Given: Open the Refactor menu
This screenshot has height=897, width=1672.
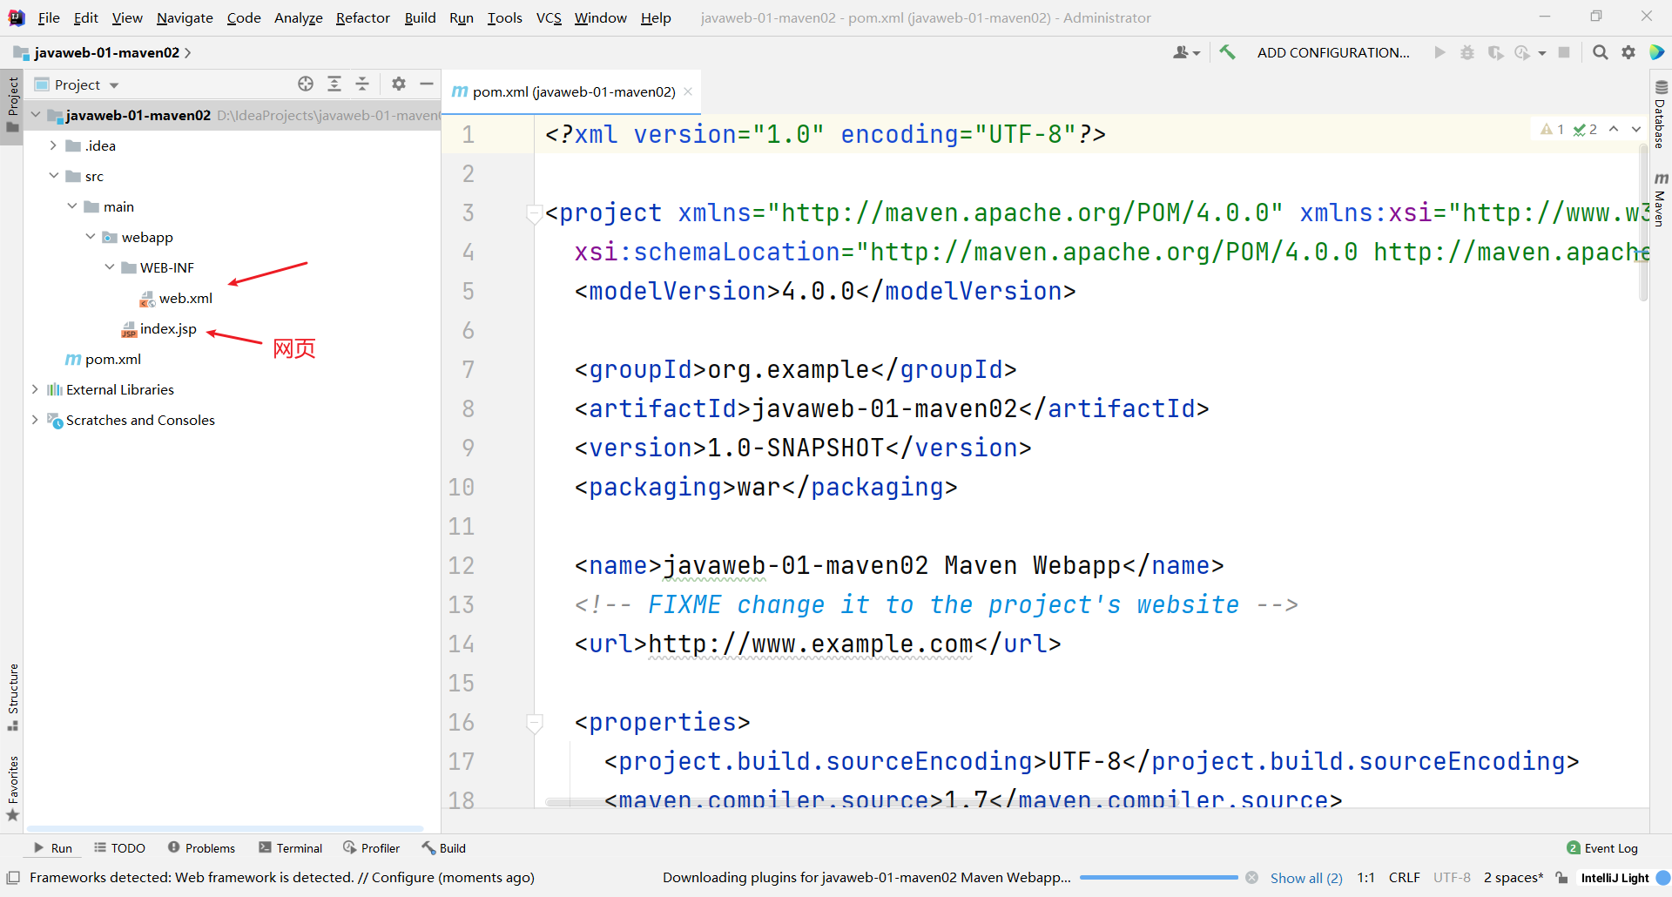Looking at the screenshot, I should coord(362,17).
